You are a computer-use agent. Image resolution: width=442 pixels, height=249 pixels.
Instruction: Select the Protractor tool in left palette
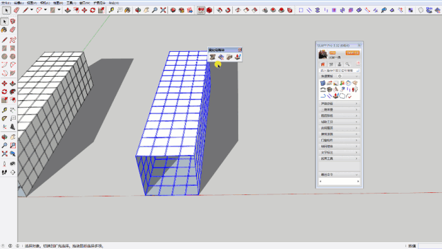coord(4,118)
